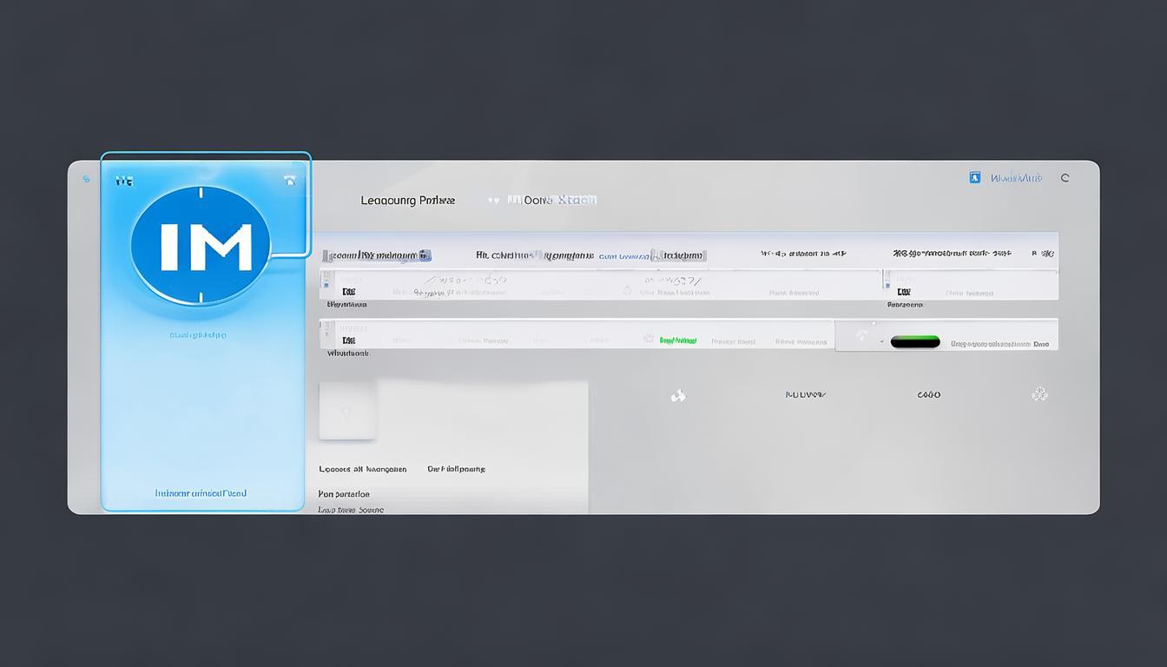
Task: Select the blue text tab in column header
Action: (623, 255)
